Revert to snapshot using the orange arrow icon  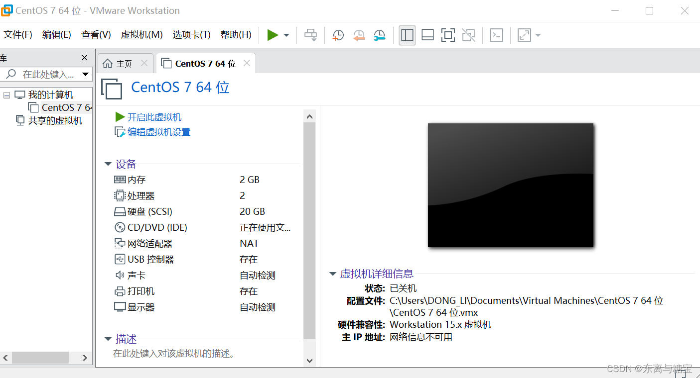coord(359,35)
